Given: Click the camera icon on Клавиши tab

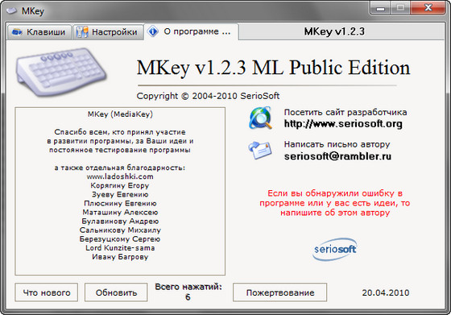Looking at the screenshot, I should pyautogui.click(x=17, y=32).
